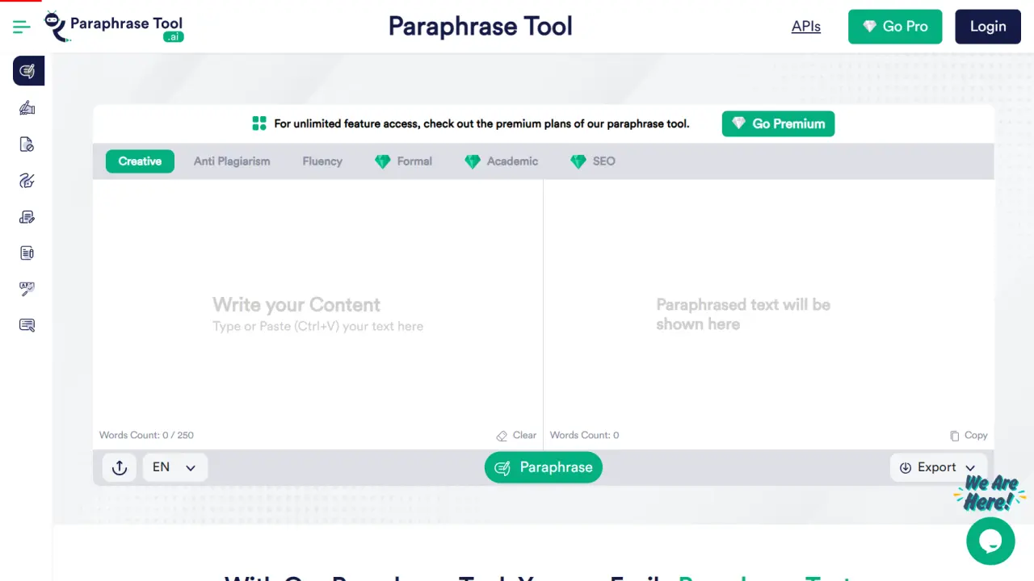
Task: Open the document summary sidebar icon
Action: point(27,253)
